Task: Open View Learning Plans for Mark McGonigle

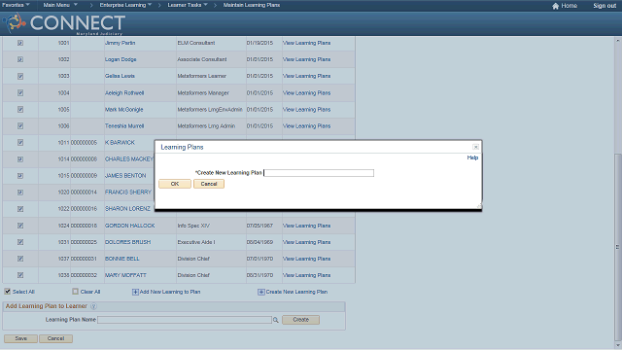Action: 307,110
